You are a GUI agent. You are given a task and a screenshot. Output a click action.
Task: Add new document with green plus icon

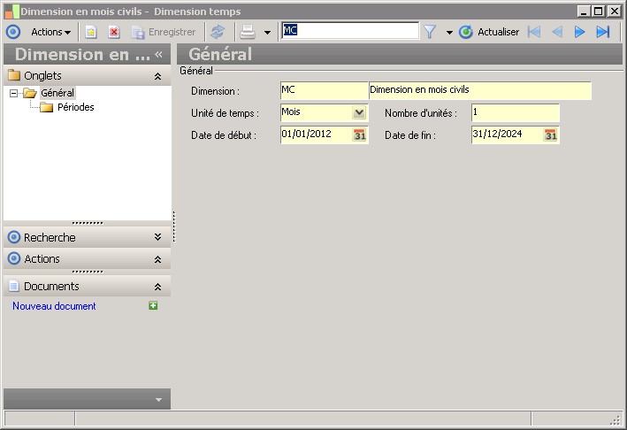tap(153, 305)
